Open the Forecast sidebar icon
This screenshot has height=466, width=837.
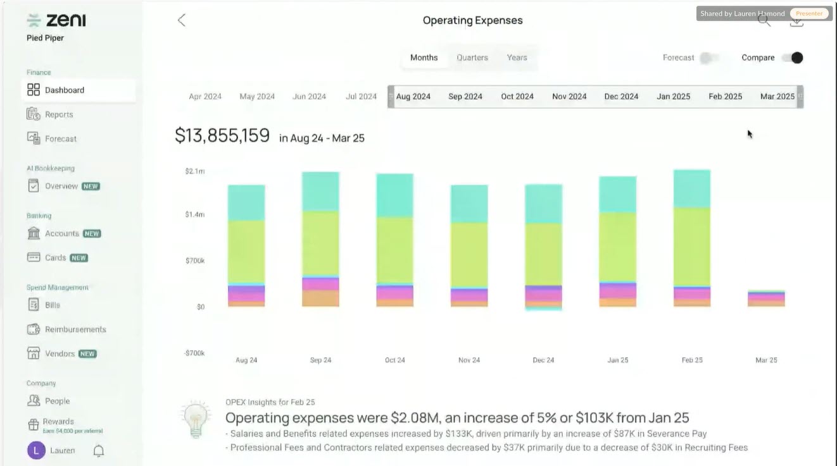pos(34,138)
